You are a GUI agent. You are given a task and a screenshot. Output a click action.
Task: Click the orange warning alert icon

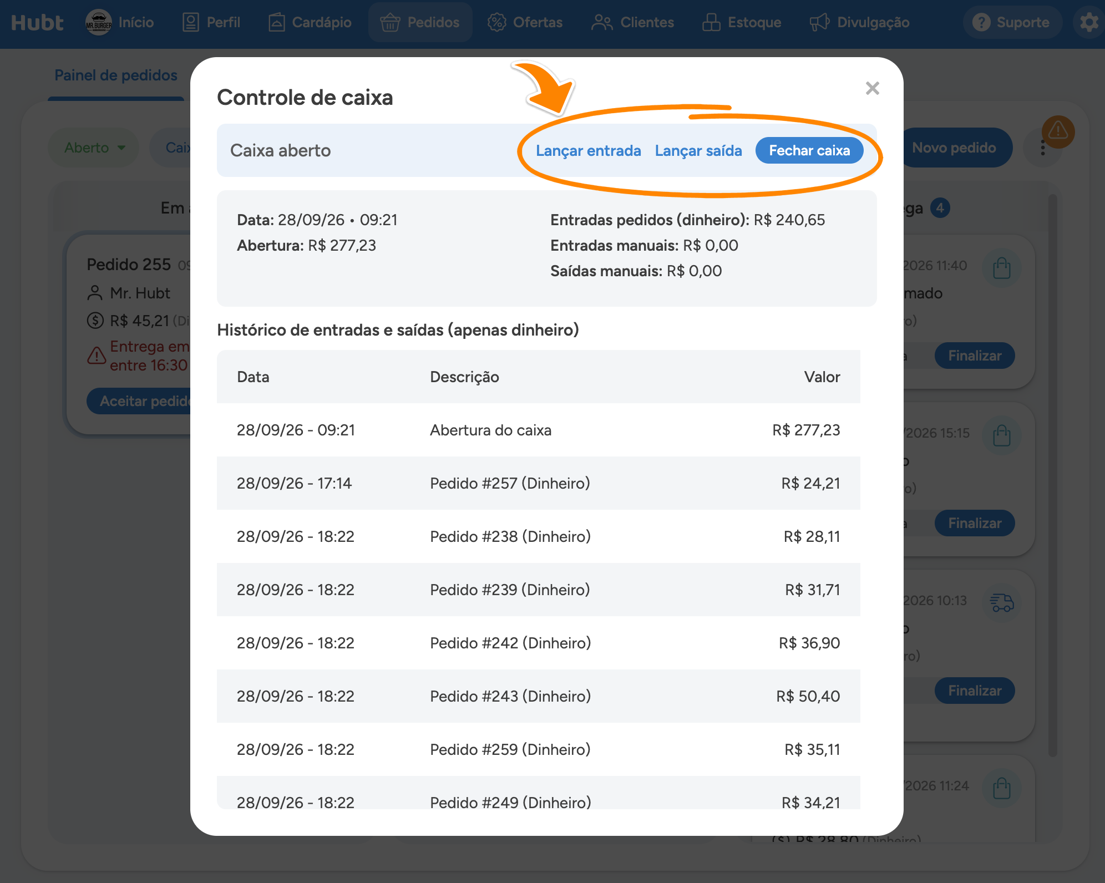(1058, 131)
